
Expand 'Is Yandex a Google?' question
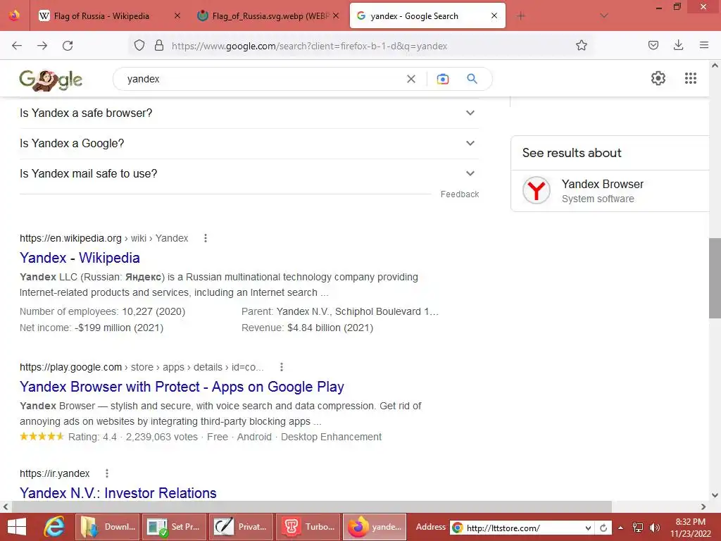point(249,144)
